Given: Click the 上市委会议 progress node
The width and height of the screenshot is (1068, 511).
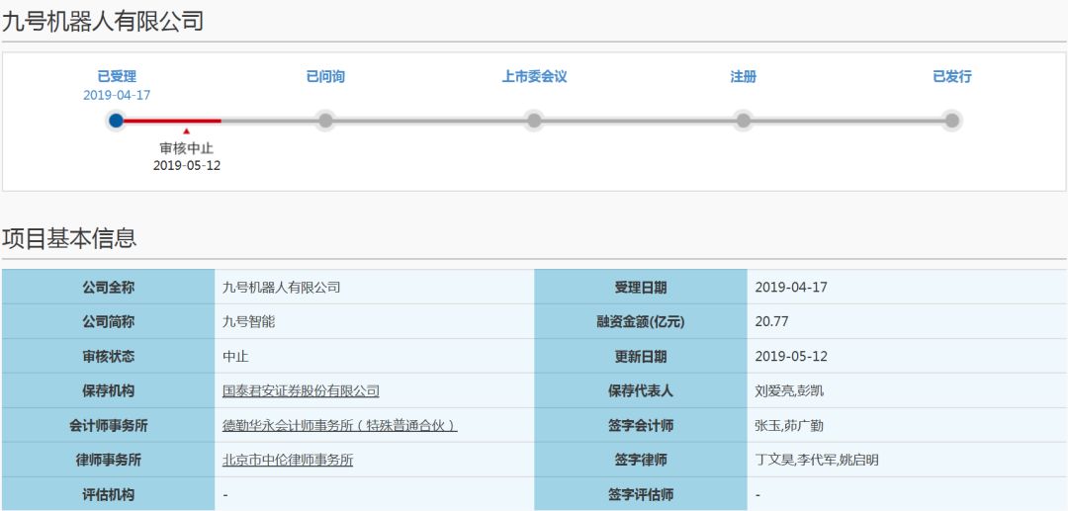Looking at the screenshot, I should (x=534, y=121).
